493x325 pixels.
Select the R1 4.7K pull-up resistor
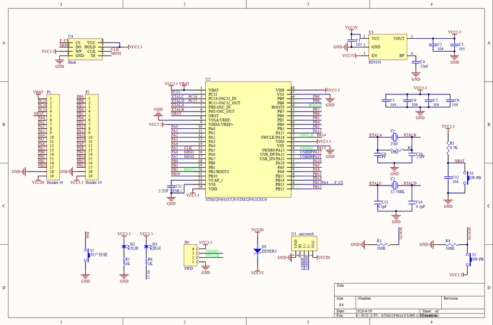click(x=448, y=148)
